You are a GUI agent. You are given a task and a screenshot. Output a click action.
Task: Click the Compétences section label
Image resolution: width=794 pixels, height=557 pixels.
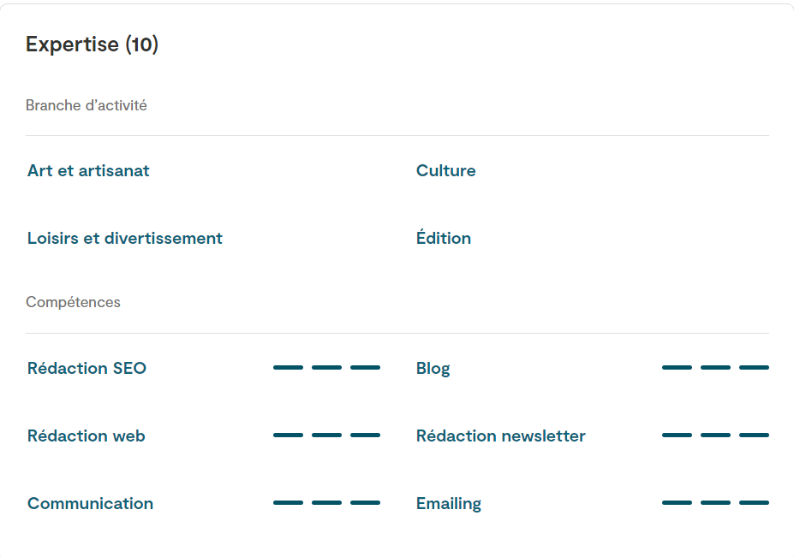coord(73,303)
